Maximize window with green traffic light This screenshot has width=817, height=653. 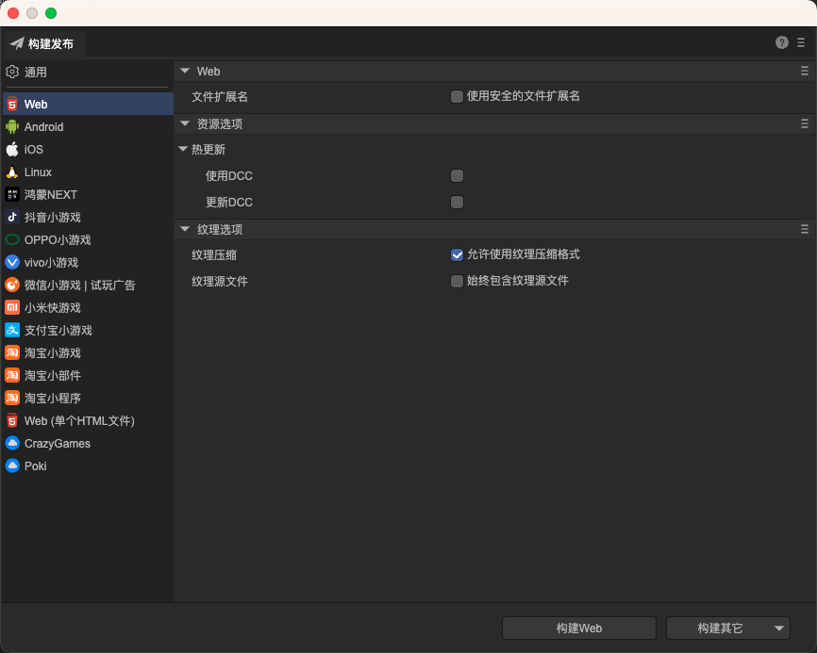tap(51, 13)
